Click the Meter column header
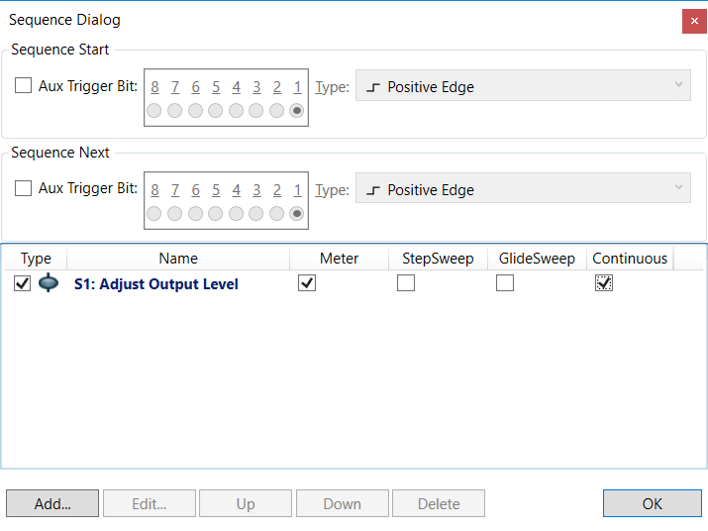708x531 pixels. point(339,259)
